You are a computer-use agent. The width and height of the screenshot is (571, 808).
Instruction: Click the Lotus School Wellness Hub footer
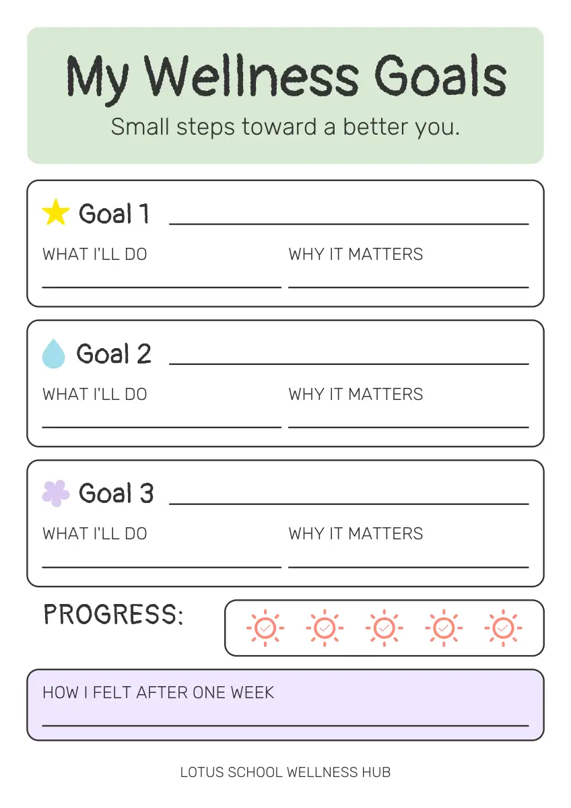coord(285,772)
